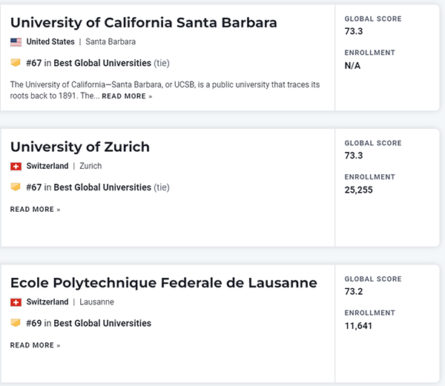The height and width of the screenshot is (386, 445).
Task: Expand UCSB description with Read More
Action: click(127, 96)
